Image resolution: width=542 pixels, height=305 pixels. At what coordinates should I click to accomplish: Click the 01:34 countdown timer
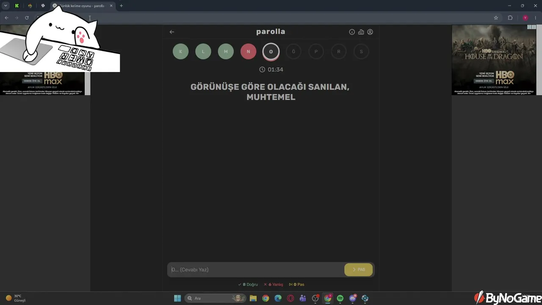click(x=271, y=69)
